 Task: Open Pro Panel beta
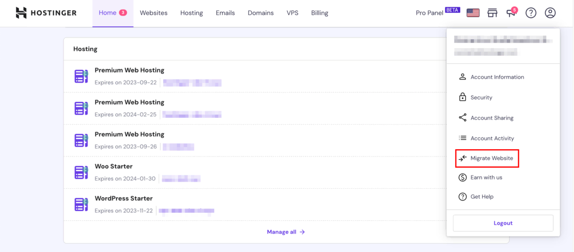point(438,12)
